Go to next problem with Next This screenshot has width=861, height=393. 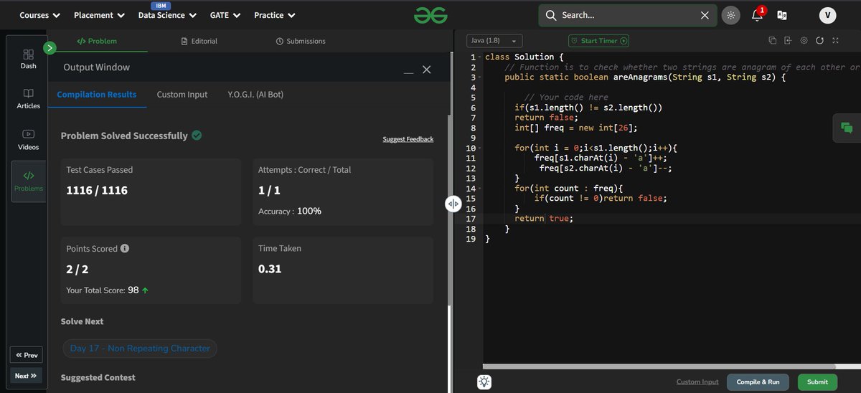pos(26,375)
